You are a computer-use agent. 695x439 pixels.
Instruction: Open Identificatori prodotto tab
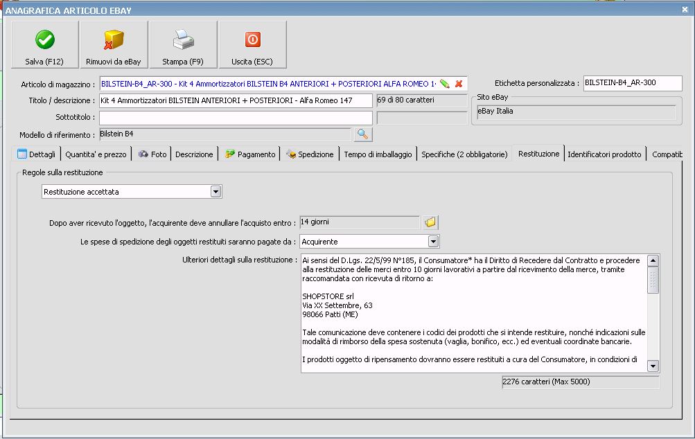(x=604, y=154)
